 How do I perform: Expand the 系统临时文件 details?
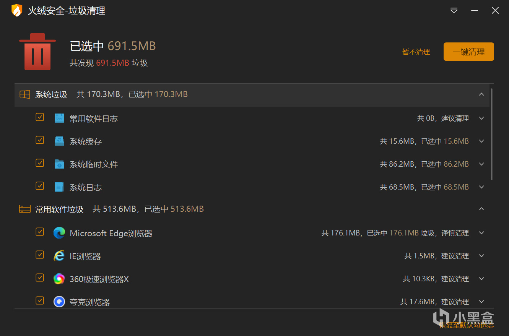tap(481, 164)
